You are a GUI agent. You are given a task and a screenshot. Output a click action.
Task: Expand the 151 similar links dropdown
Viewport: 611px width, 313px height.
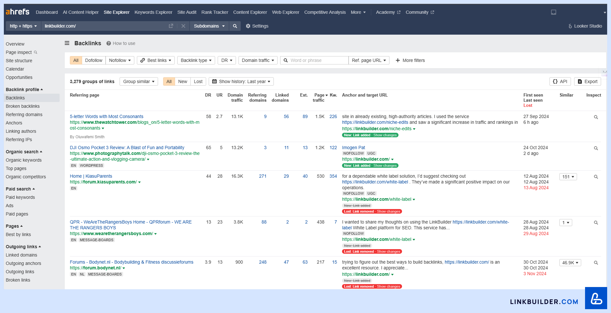pyautogui.click(x=568, y=177)
